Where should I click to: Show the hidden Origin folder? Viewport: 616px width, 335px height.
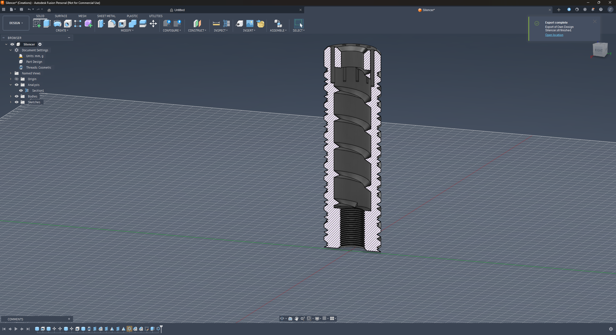pos(17,79)
